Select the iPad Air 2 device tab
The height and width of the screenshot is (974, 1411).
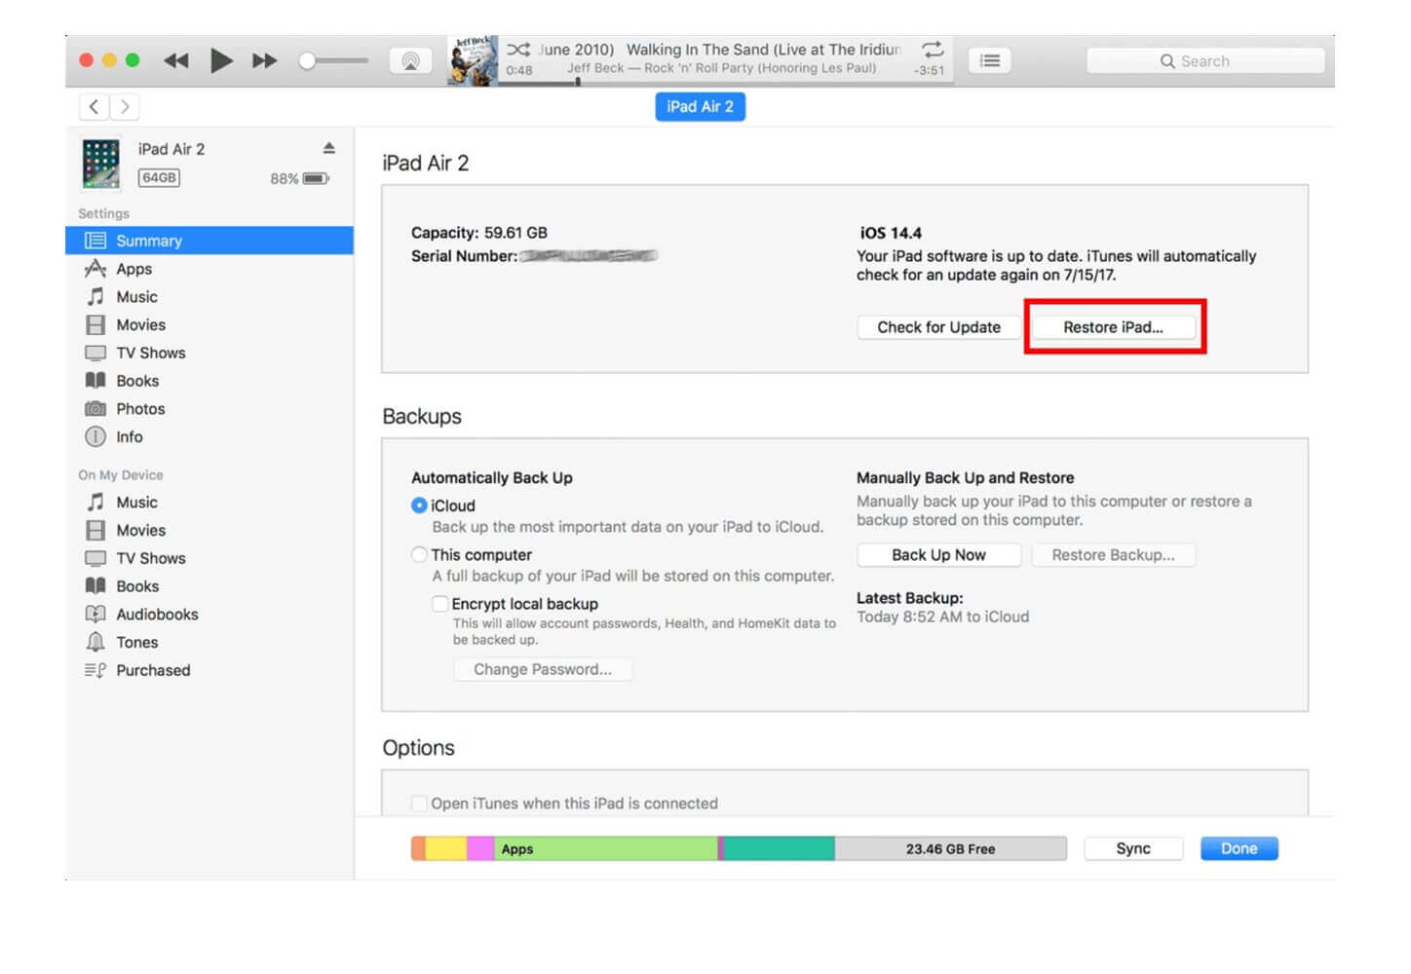pyautogui.click(x=700, y=106)
